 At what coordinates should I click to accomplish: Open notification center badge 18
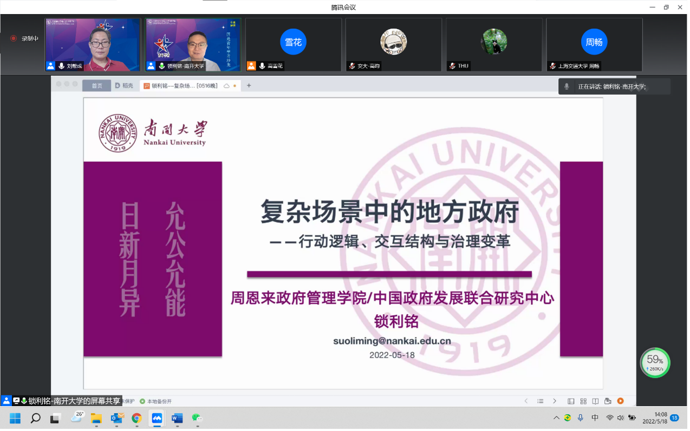(x=675, y=418)
